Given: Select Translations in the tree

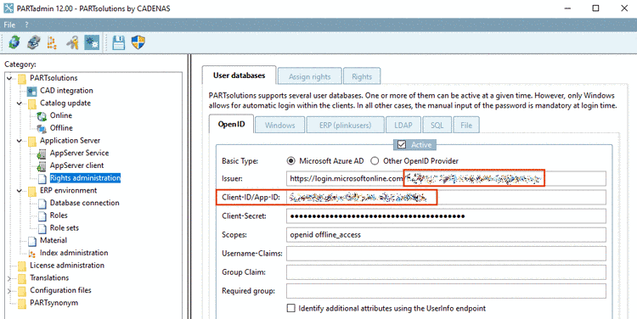Looking at the screenshot, I should pyautogui.click(x=49, y=278).
